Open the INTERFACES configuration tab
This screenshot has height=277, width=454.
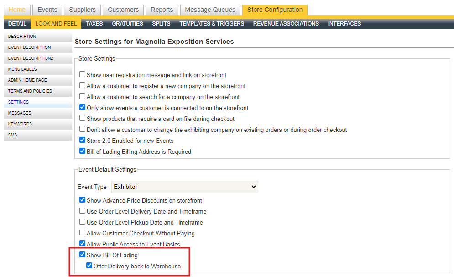(x=344, y=23)
